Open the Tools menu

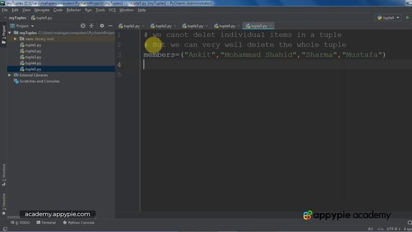click(x=100, y=10)
